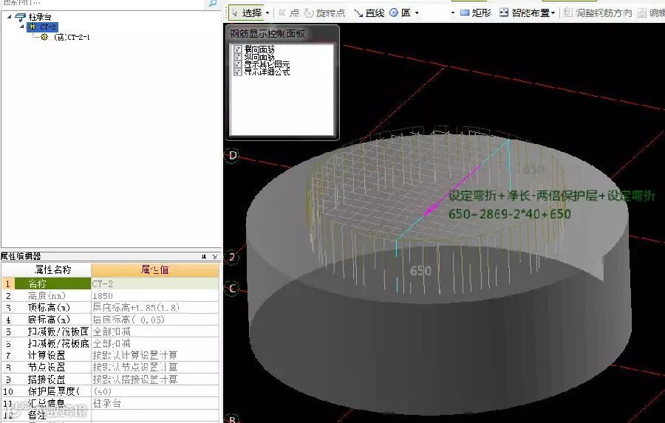Viewport: 665px width, 423px height.
Task: Open the 智能布置 dropdown arrow
Action: click(553, 13)
